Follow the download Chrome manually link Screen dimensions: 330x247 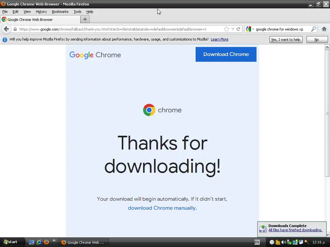[x=162, y=208]
